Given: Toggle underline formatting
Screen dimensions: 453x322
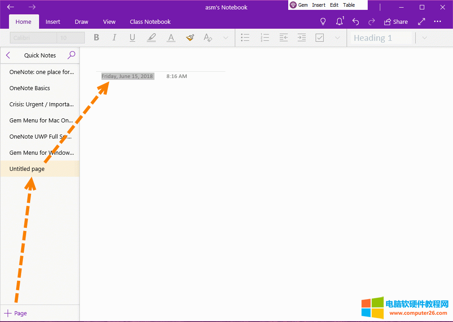Looking at the screenshot, I should click(132, 37).
